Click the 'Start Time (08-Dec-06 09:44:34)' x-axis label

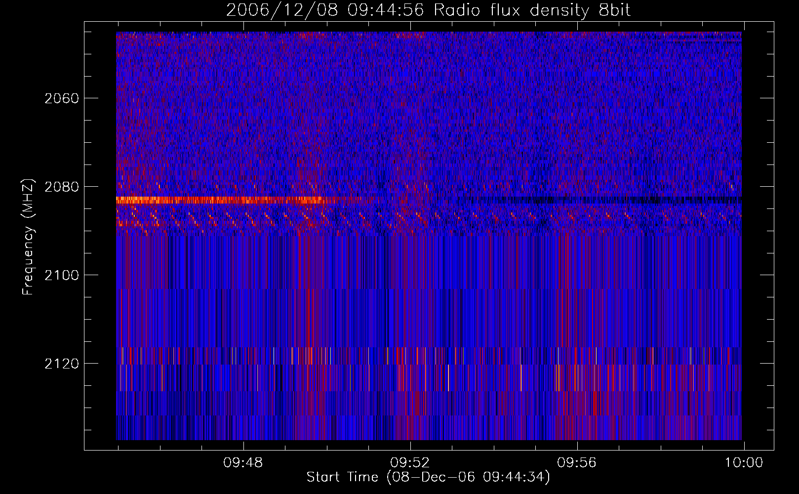point(428,477)
